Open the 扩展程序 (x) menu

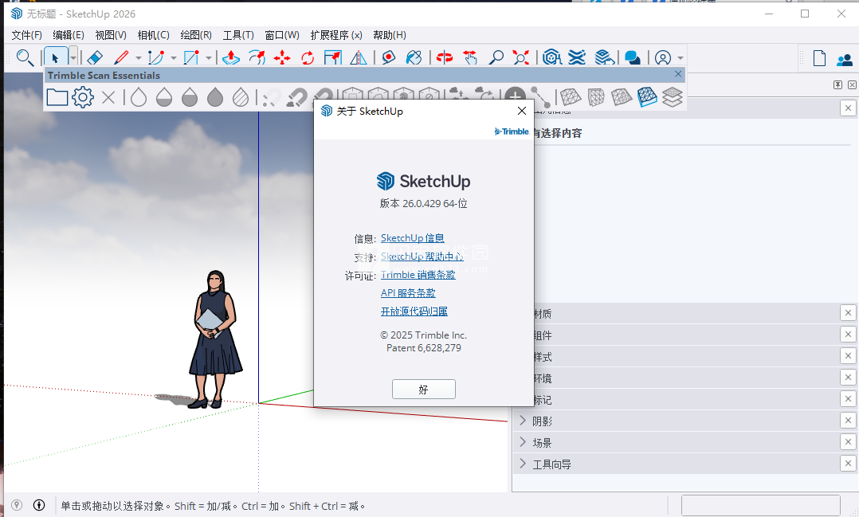point(335,35)
